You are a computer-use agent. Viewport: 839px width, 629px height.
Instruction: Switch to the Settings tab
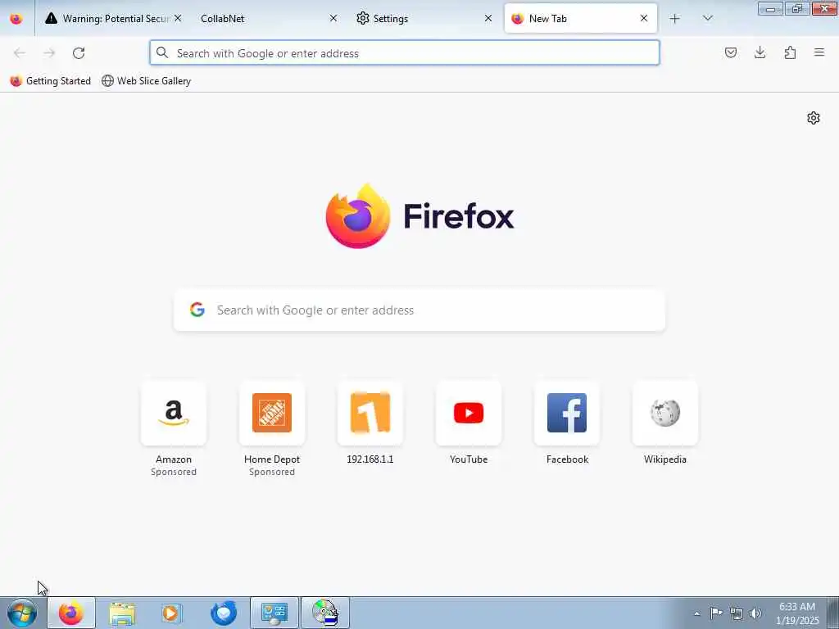pos(424,19)
